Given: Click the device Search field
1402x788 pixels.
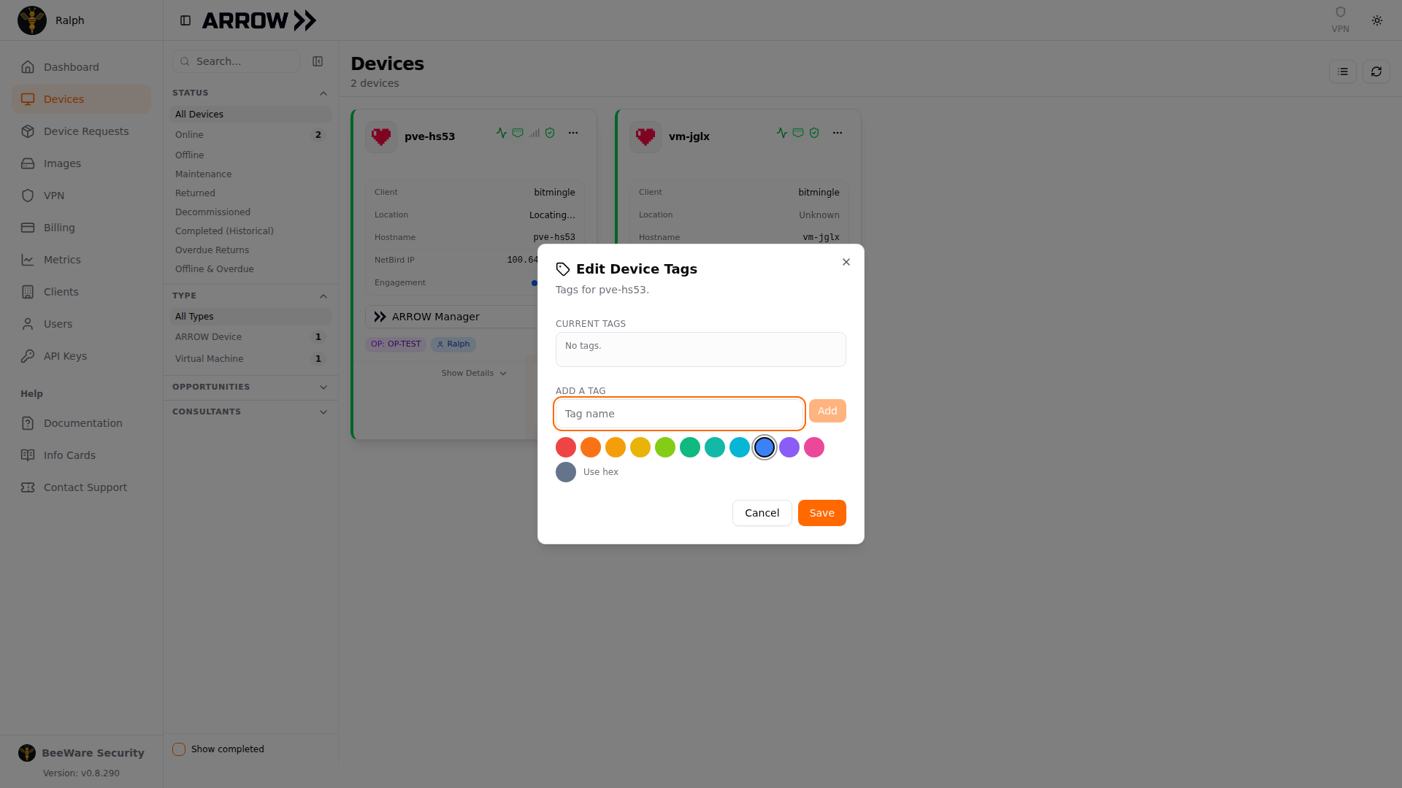Looking at the screenshot, I should click(236, 61).
